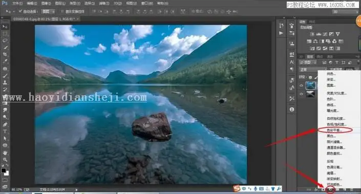Select the Pen tool
361x194 pixels.
(x=5, y=124)
